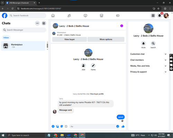This screenshot has width=173, height=138.
Task: Choose a GIF in composer
Action: pos(66,126)
